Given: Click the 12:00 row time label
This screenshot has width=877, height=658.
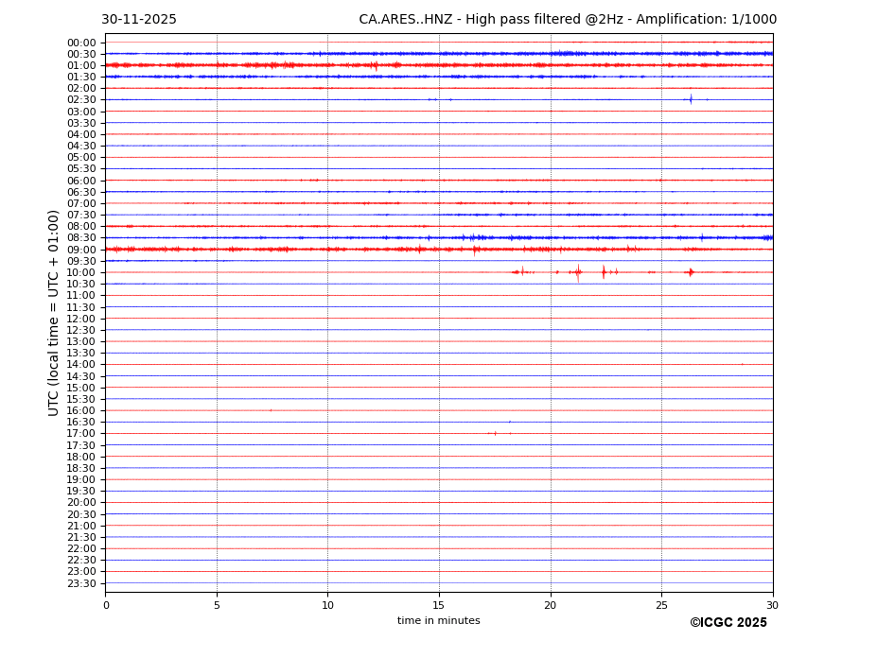Looking at the screenshot, I should point(81,319).
